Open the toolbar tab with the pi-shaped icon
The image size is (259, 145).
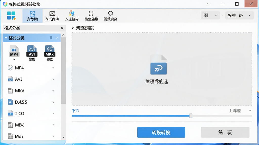[x=91, y=16]
